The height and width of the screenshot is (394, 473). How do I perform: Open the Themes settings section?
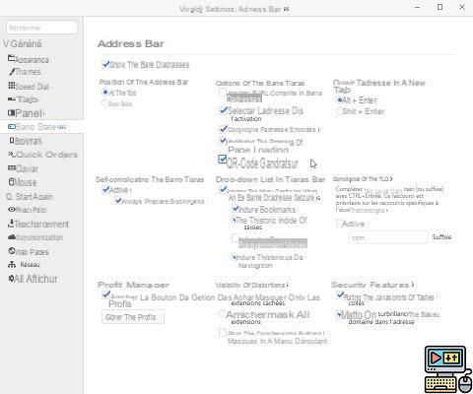[25, 72]
